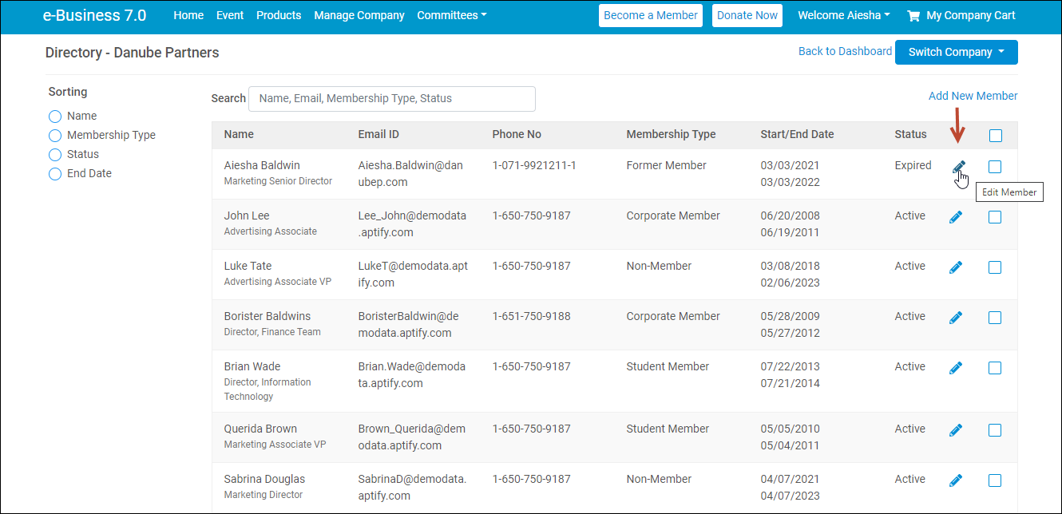This screenshot has height=514, width=1062.
Task: Click the Email ID column header
Action: click(378, 134)
